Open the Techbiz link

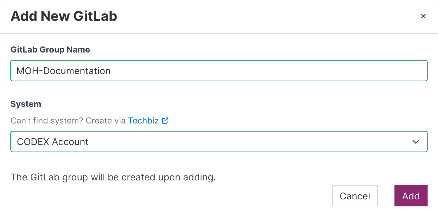click(x=143, y=121)
